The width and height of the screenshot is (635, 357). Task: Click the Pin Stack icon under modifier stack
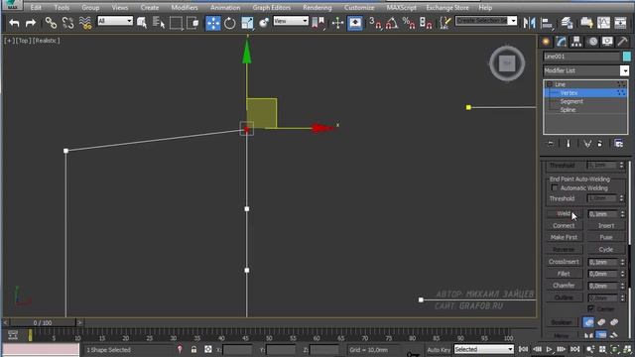coord(551,144)
